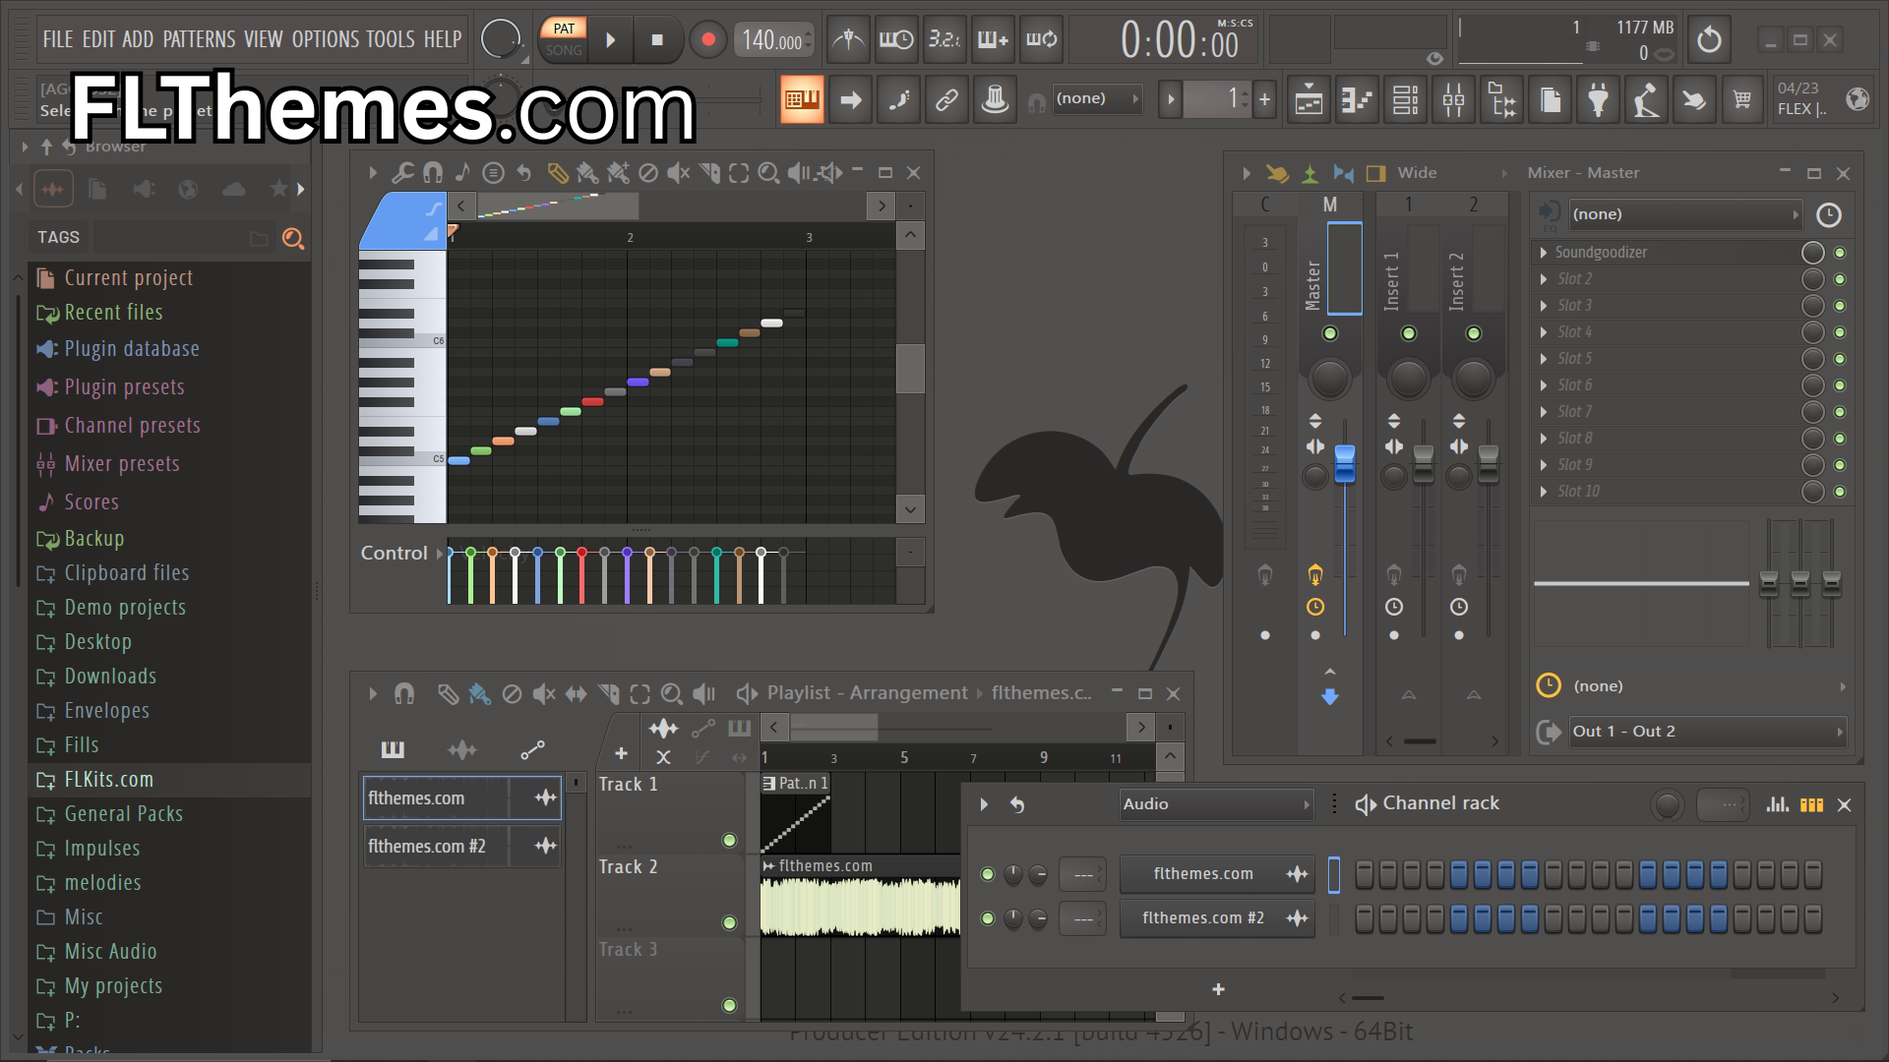Open the PATTERNS menu
Screen dimensions: 1889x1062
[x=199, y=39]
